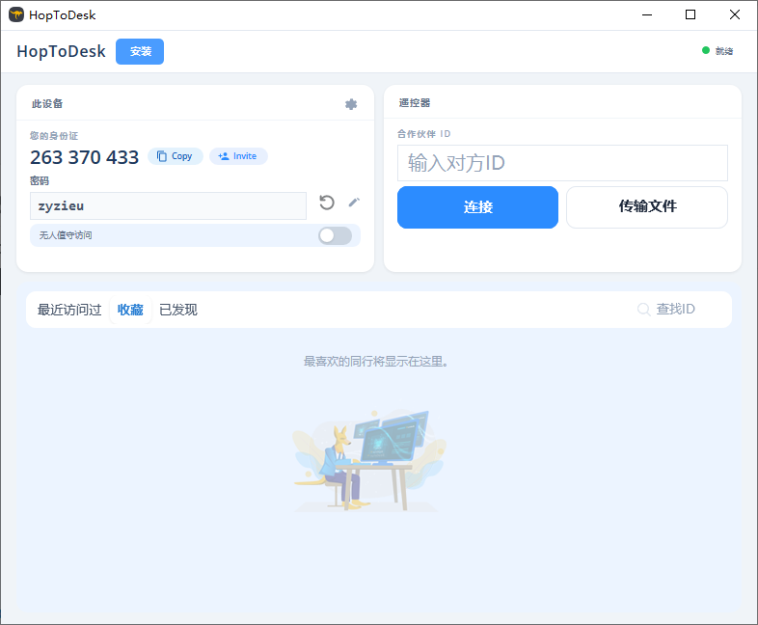Switch to the 最近访问过 tab
The height and width of the screenshot is (625, 758).
[69, 310]
